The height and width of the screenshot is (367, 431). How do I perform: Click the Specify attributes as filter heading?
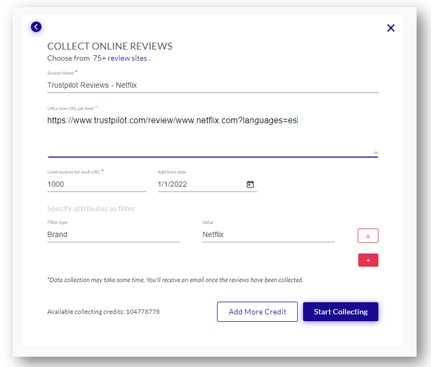point(91,208)
